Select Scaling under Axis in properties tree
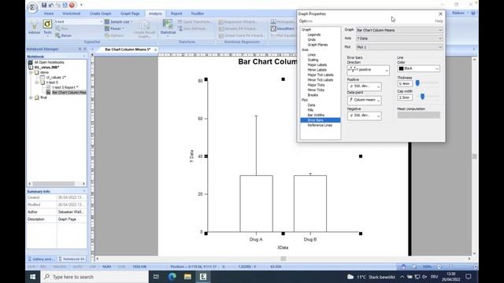The width and height of the screenshot is (504, 283). pos(313,60)
